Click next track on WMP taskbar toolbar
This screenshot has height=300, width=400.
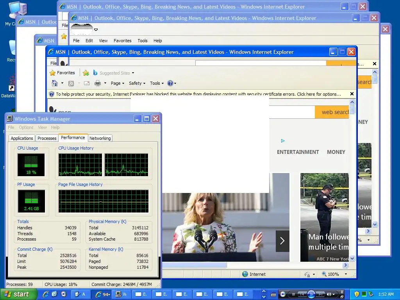320,295
